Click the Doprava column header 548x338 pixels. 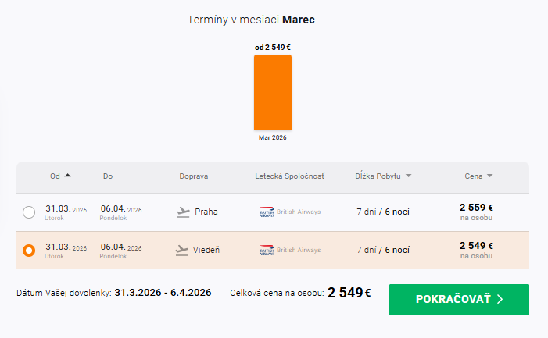click(x=194, y=176)
